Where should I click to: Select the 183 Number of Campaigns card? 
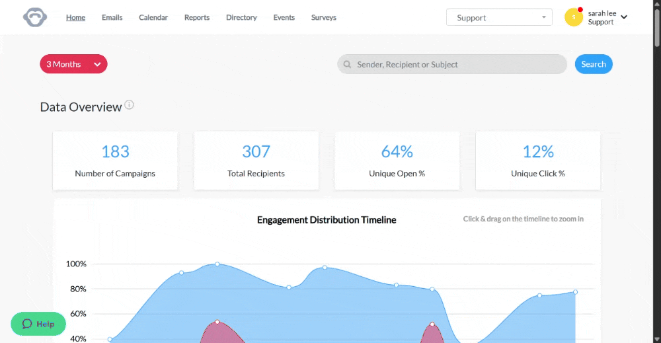click(x=115, y=161)
